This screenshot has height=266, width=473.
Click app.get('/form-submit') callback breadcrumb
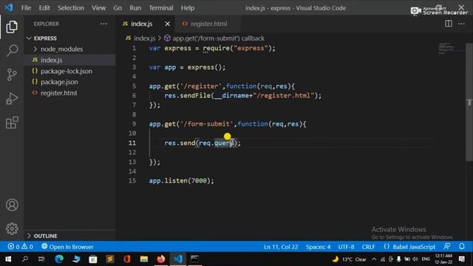click(219, 38)
